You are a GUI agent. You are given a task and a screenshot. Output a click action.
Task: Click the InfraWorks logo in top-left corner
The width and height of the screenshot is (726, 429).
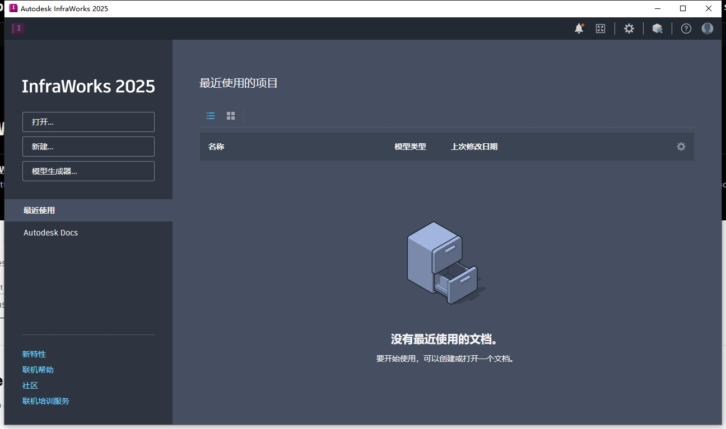17,28
